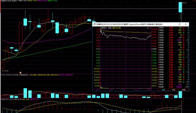Click the tallest cyan volume bar on left

coord(25,93)
